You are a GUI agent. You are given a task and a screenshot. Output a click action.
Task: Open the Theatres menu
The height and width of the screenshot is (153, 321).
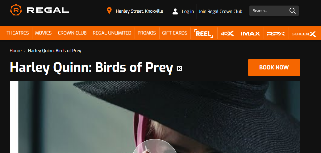18,33
